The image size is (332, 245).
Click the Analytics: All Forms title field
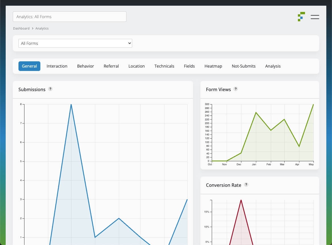70,17
